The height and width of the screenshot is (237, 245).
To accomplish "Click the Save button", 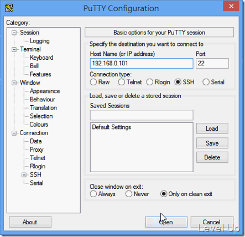I will coord(212,143).
